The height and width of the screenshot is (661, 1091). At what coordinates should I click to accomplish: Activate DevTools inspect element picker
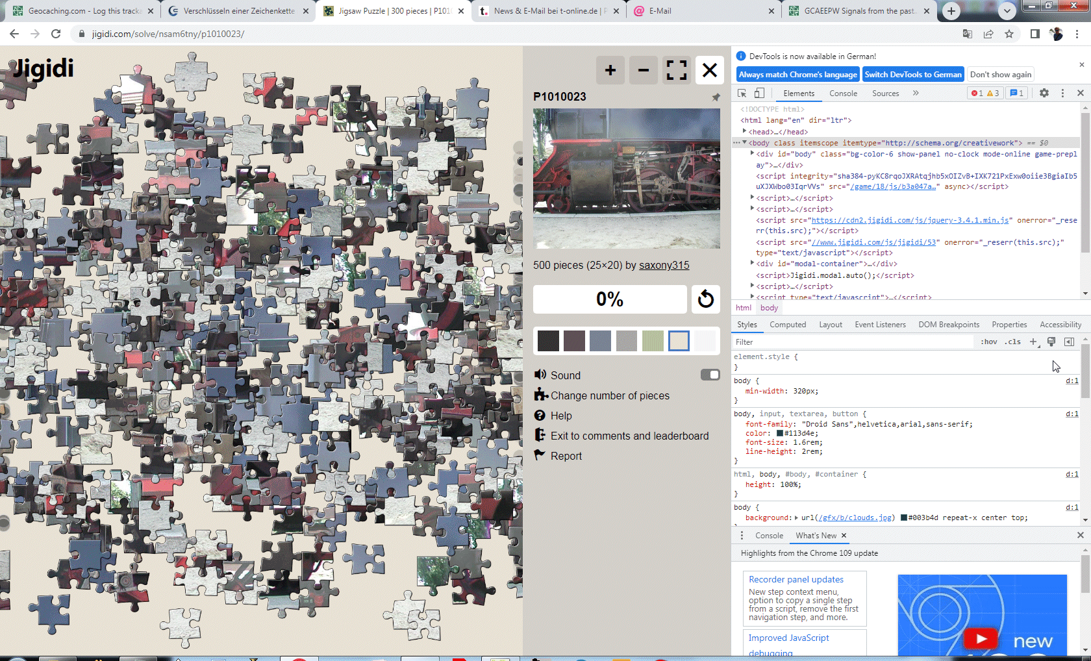click(x=742, y=94)
